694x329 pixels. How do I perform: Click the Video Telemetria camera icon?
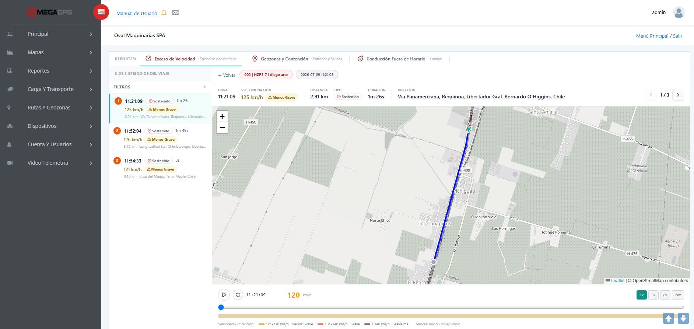tap(10, 163)
